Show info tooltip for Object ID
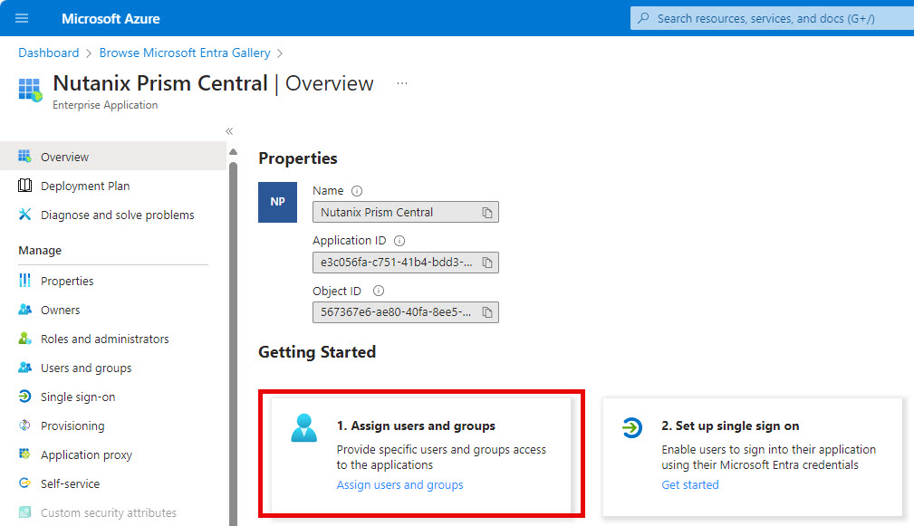Image resolution: width=914 pixels, height=526 pixels. coord(379,291)
